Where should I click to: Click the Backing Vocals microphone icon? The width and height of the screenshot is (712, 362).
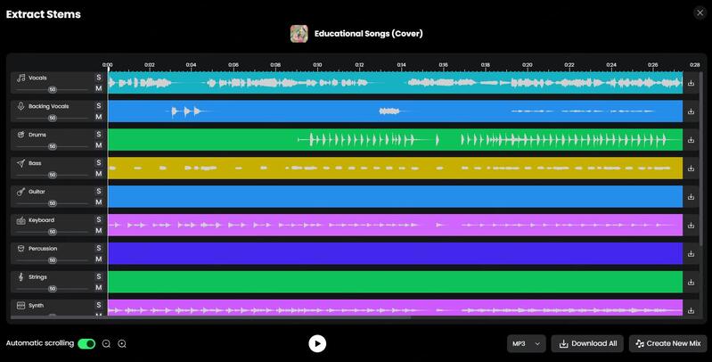pos(20,106)
